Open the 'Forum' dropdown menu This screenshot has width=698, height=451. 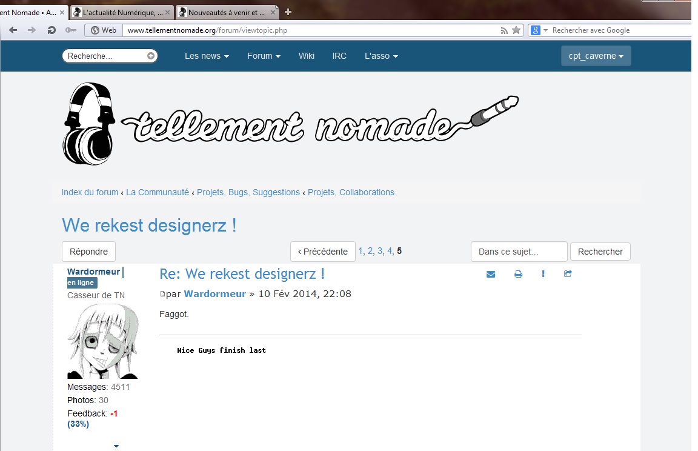[x=264, y=56]
